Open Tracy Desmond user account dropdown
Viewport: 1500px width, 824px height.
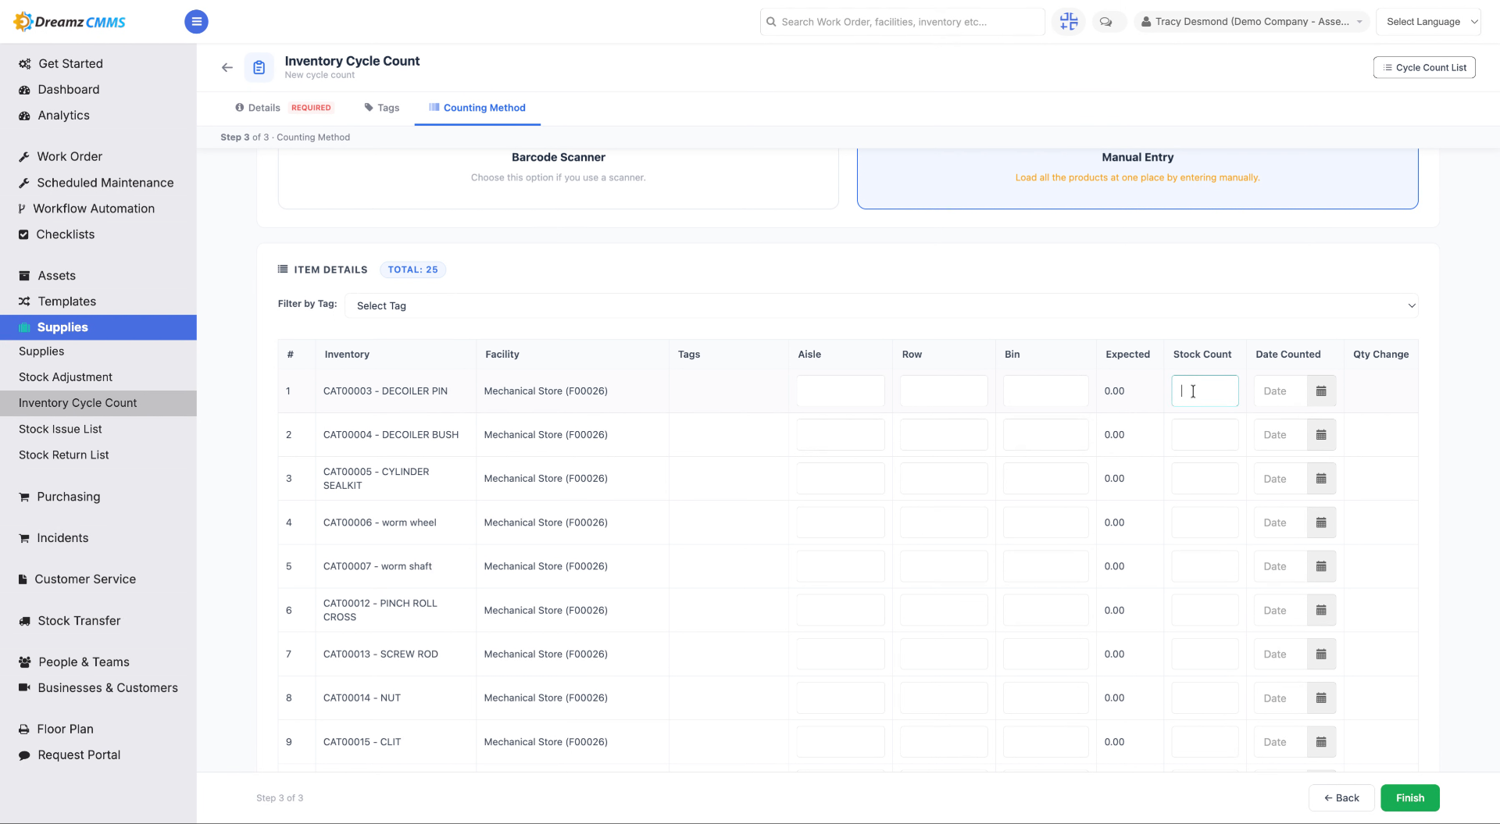click(x=1252, y=22)
